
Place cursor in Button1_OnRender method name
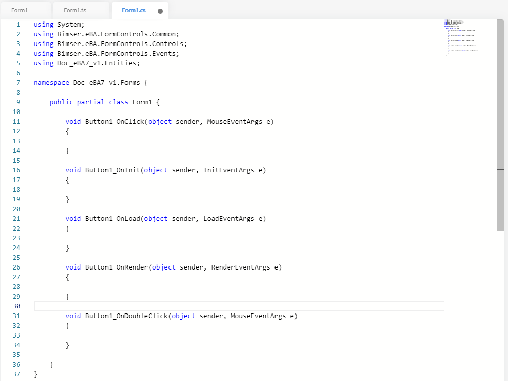pyautogui.click(x=116, y=267)
